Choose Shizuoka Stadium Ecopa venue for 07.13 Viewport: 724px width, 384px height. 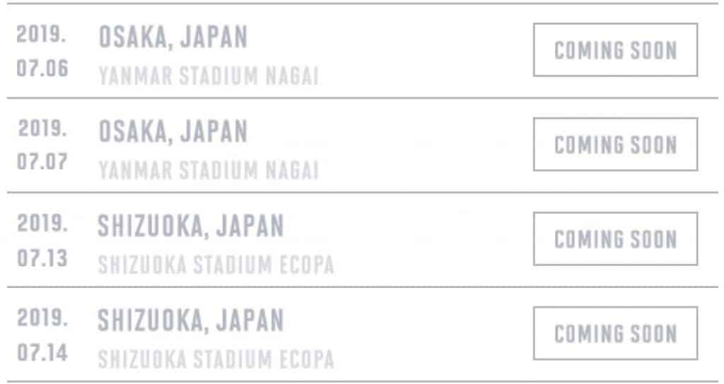(x=216, y=265)
